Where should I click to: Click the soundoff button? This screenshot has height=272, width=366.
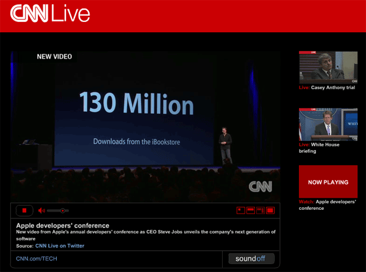click(251, 259)
